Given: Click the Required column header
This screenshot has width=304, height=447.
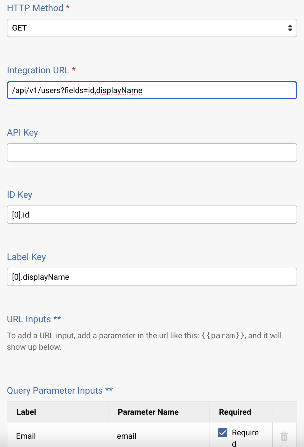Looking at the screenshot, I should 235,412.
